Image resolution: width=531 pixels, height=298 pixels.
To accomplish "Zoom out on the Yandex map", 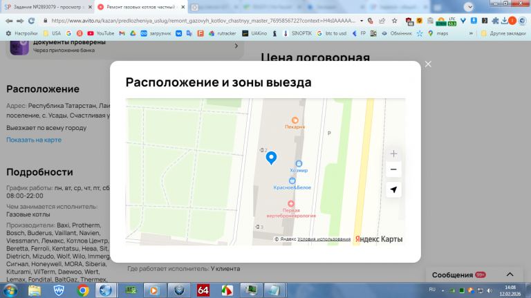I will point(393,169).
